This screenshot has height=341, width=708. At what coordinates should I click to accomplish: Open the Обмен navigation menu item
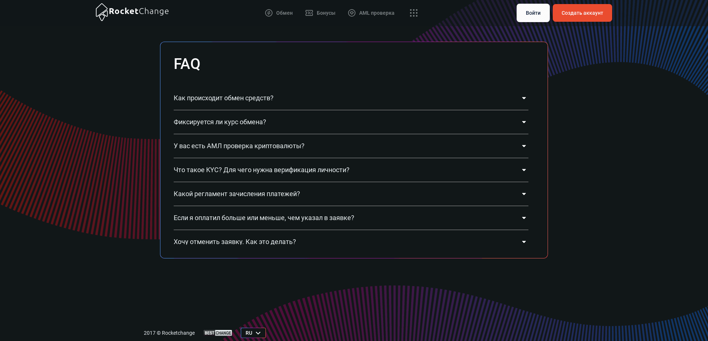pyautogui.click(x=284, y=13)
